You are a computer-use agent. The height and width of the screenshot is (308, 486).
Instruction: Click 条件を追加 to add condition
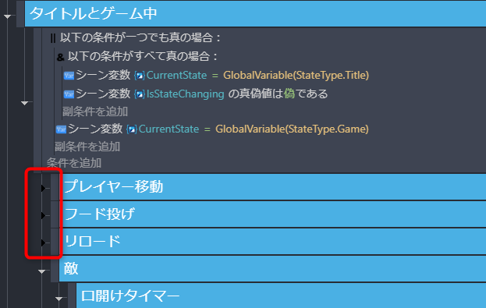(x=74, y=163)
